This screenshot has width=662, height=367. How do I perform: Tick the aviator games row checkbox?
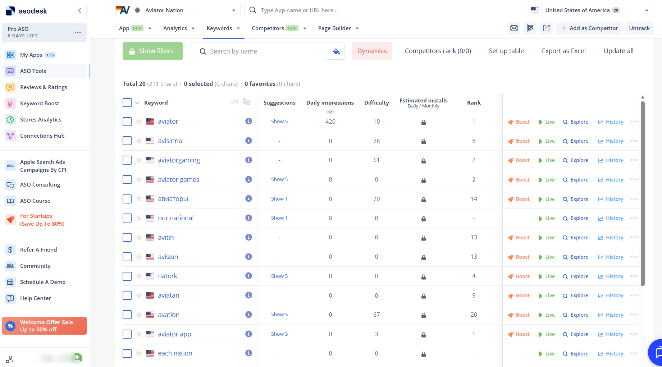[127, 180]
